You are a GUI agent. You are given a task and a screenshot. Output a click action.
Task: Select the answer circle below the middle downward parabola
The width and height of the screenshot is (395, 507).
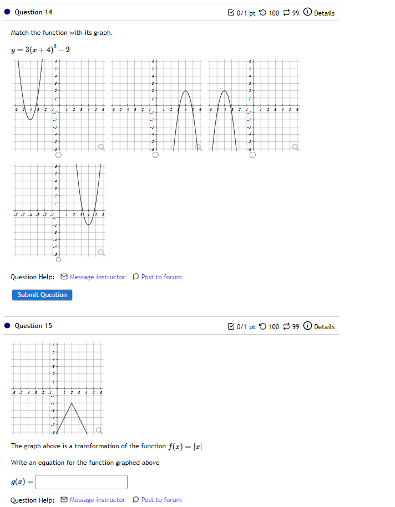point(155,155)
